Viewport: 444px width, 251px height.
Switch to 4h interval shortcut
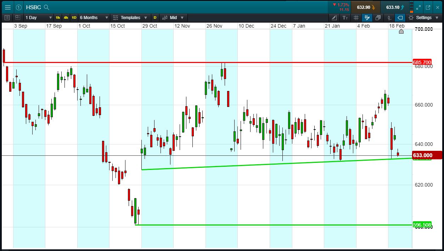[x=66, y=17]
